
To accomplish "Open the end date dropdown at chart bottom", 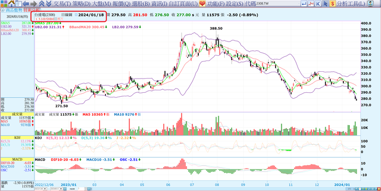I will coord(61,189).
